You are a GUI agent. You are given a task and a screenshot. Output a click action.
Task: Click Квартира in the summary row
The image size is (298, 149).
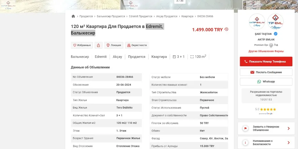click(159, 57)
